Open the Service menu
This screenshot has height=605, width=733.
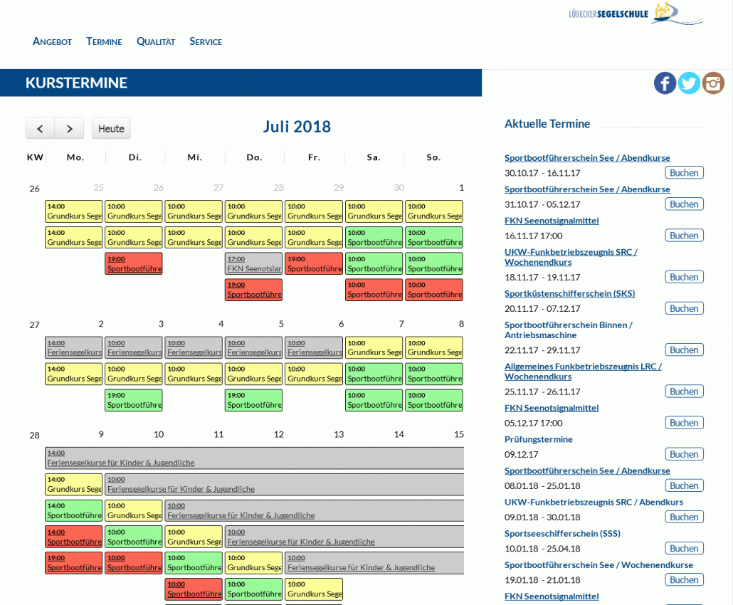206,41
